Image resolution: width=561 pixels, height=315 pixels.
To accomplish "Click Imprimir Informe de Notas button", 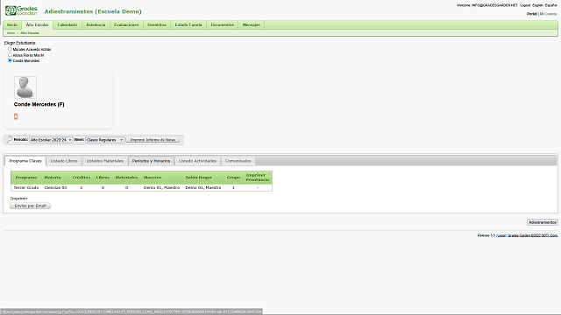I will point(153,140).
